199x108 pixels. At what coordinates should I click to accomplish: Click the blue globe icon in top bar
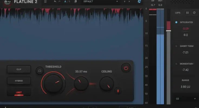point(139,2)
